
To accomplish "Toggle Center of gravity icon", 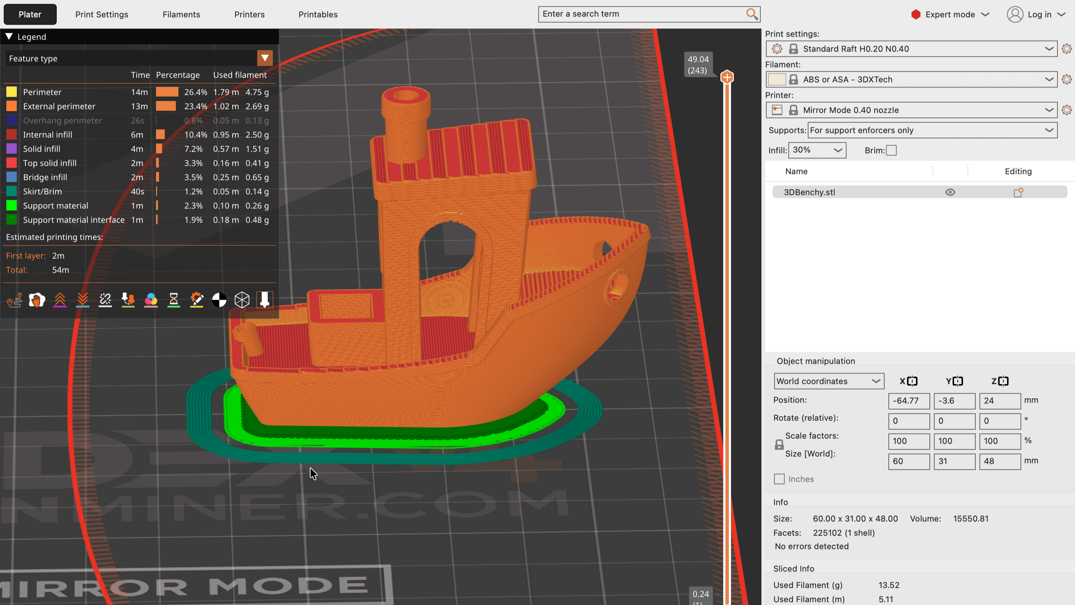I will click(x=219, y=300).
